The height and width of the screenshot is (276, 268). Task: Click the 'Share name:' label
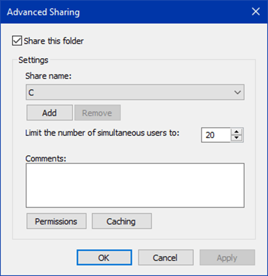point(48,76)
